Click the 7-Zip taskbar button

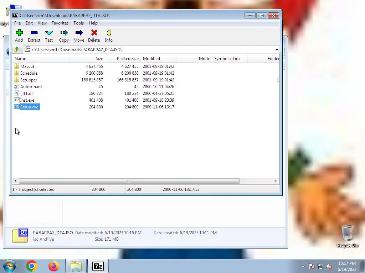pos(98,266)
